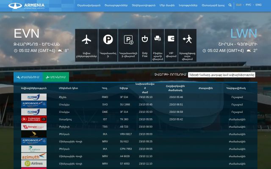Select the EVN airport heading
This screenshot has height=169, width=271.
click(27, 33)
